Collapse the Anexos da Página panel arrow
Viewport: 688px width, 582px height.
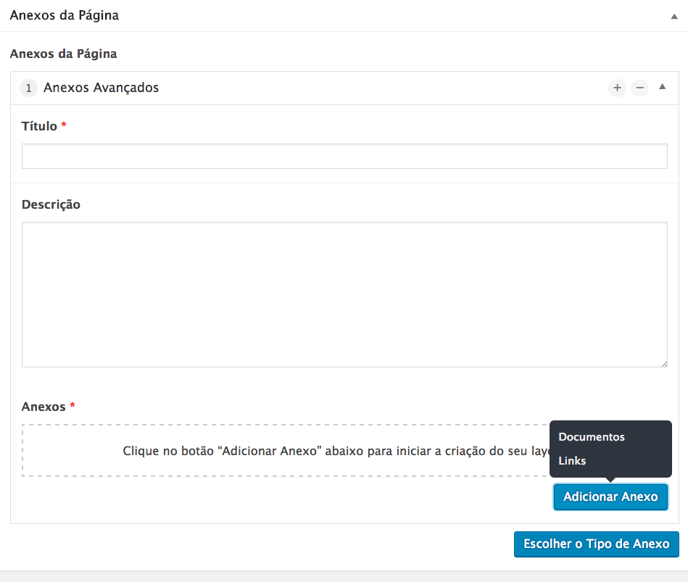pyautogui.click(x=674, y=17)
